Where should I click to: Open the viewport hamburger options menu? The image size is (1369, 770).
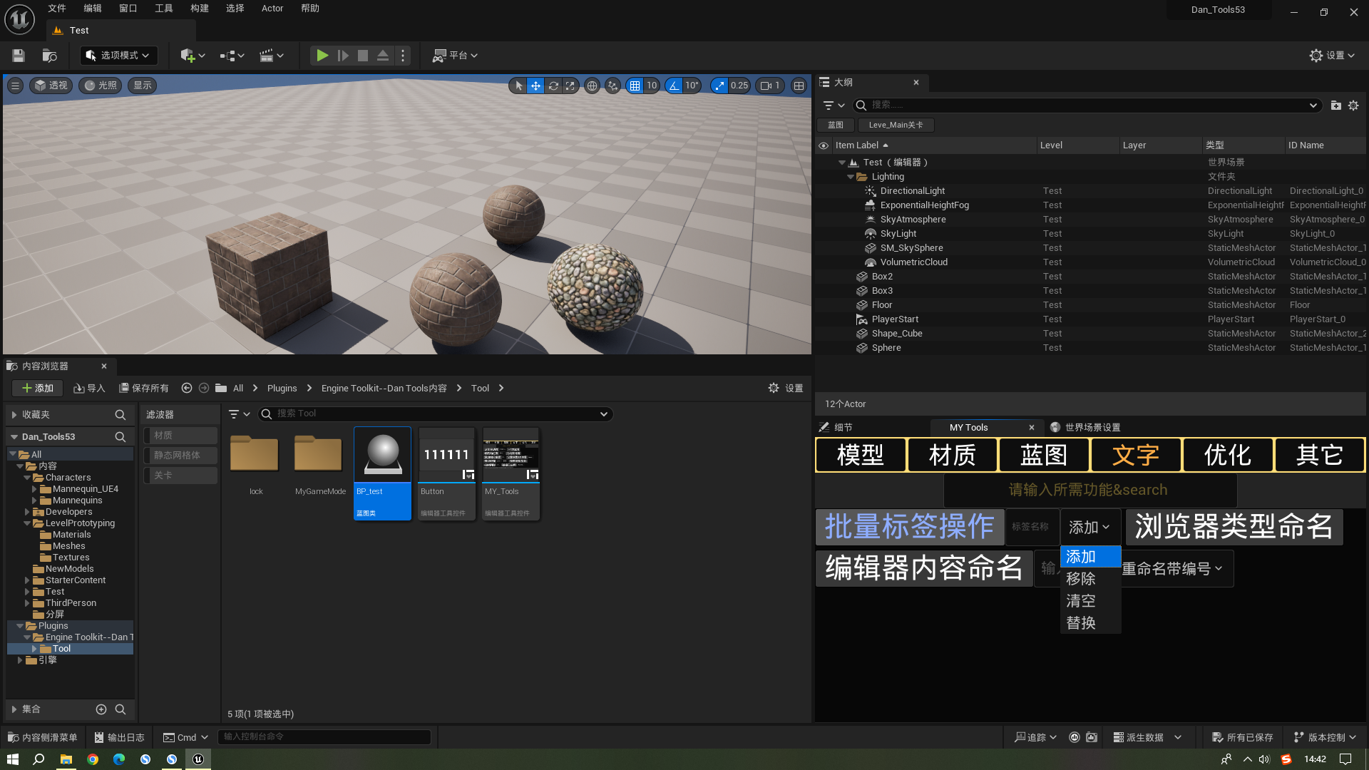pos(15,86)
